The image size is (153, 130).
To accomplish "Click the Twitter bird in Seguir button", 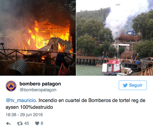I will [x=125, y=85].
